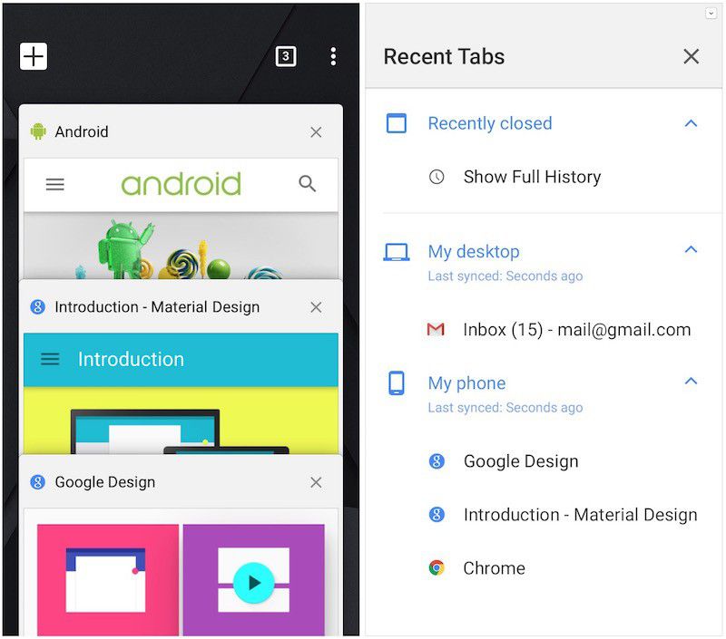
Task: Collapse the My phone section
Action: 692,382
